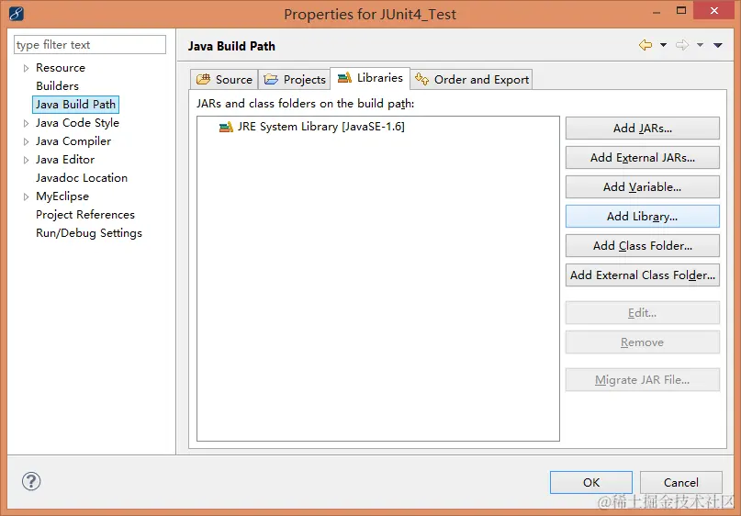Viewport: 741px width, 516px height.
Task: Click the forward navigation arrow icon
Action: (x=682, y=45)
